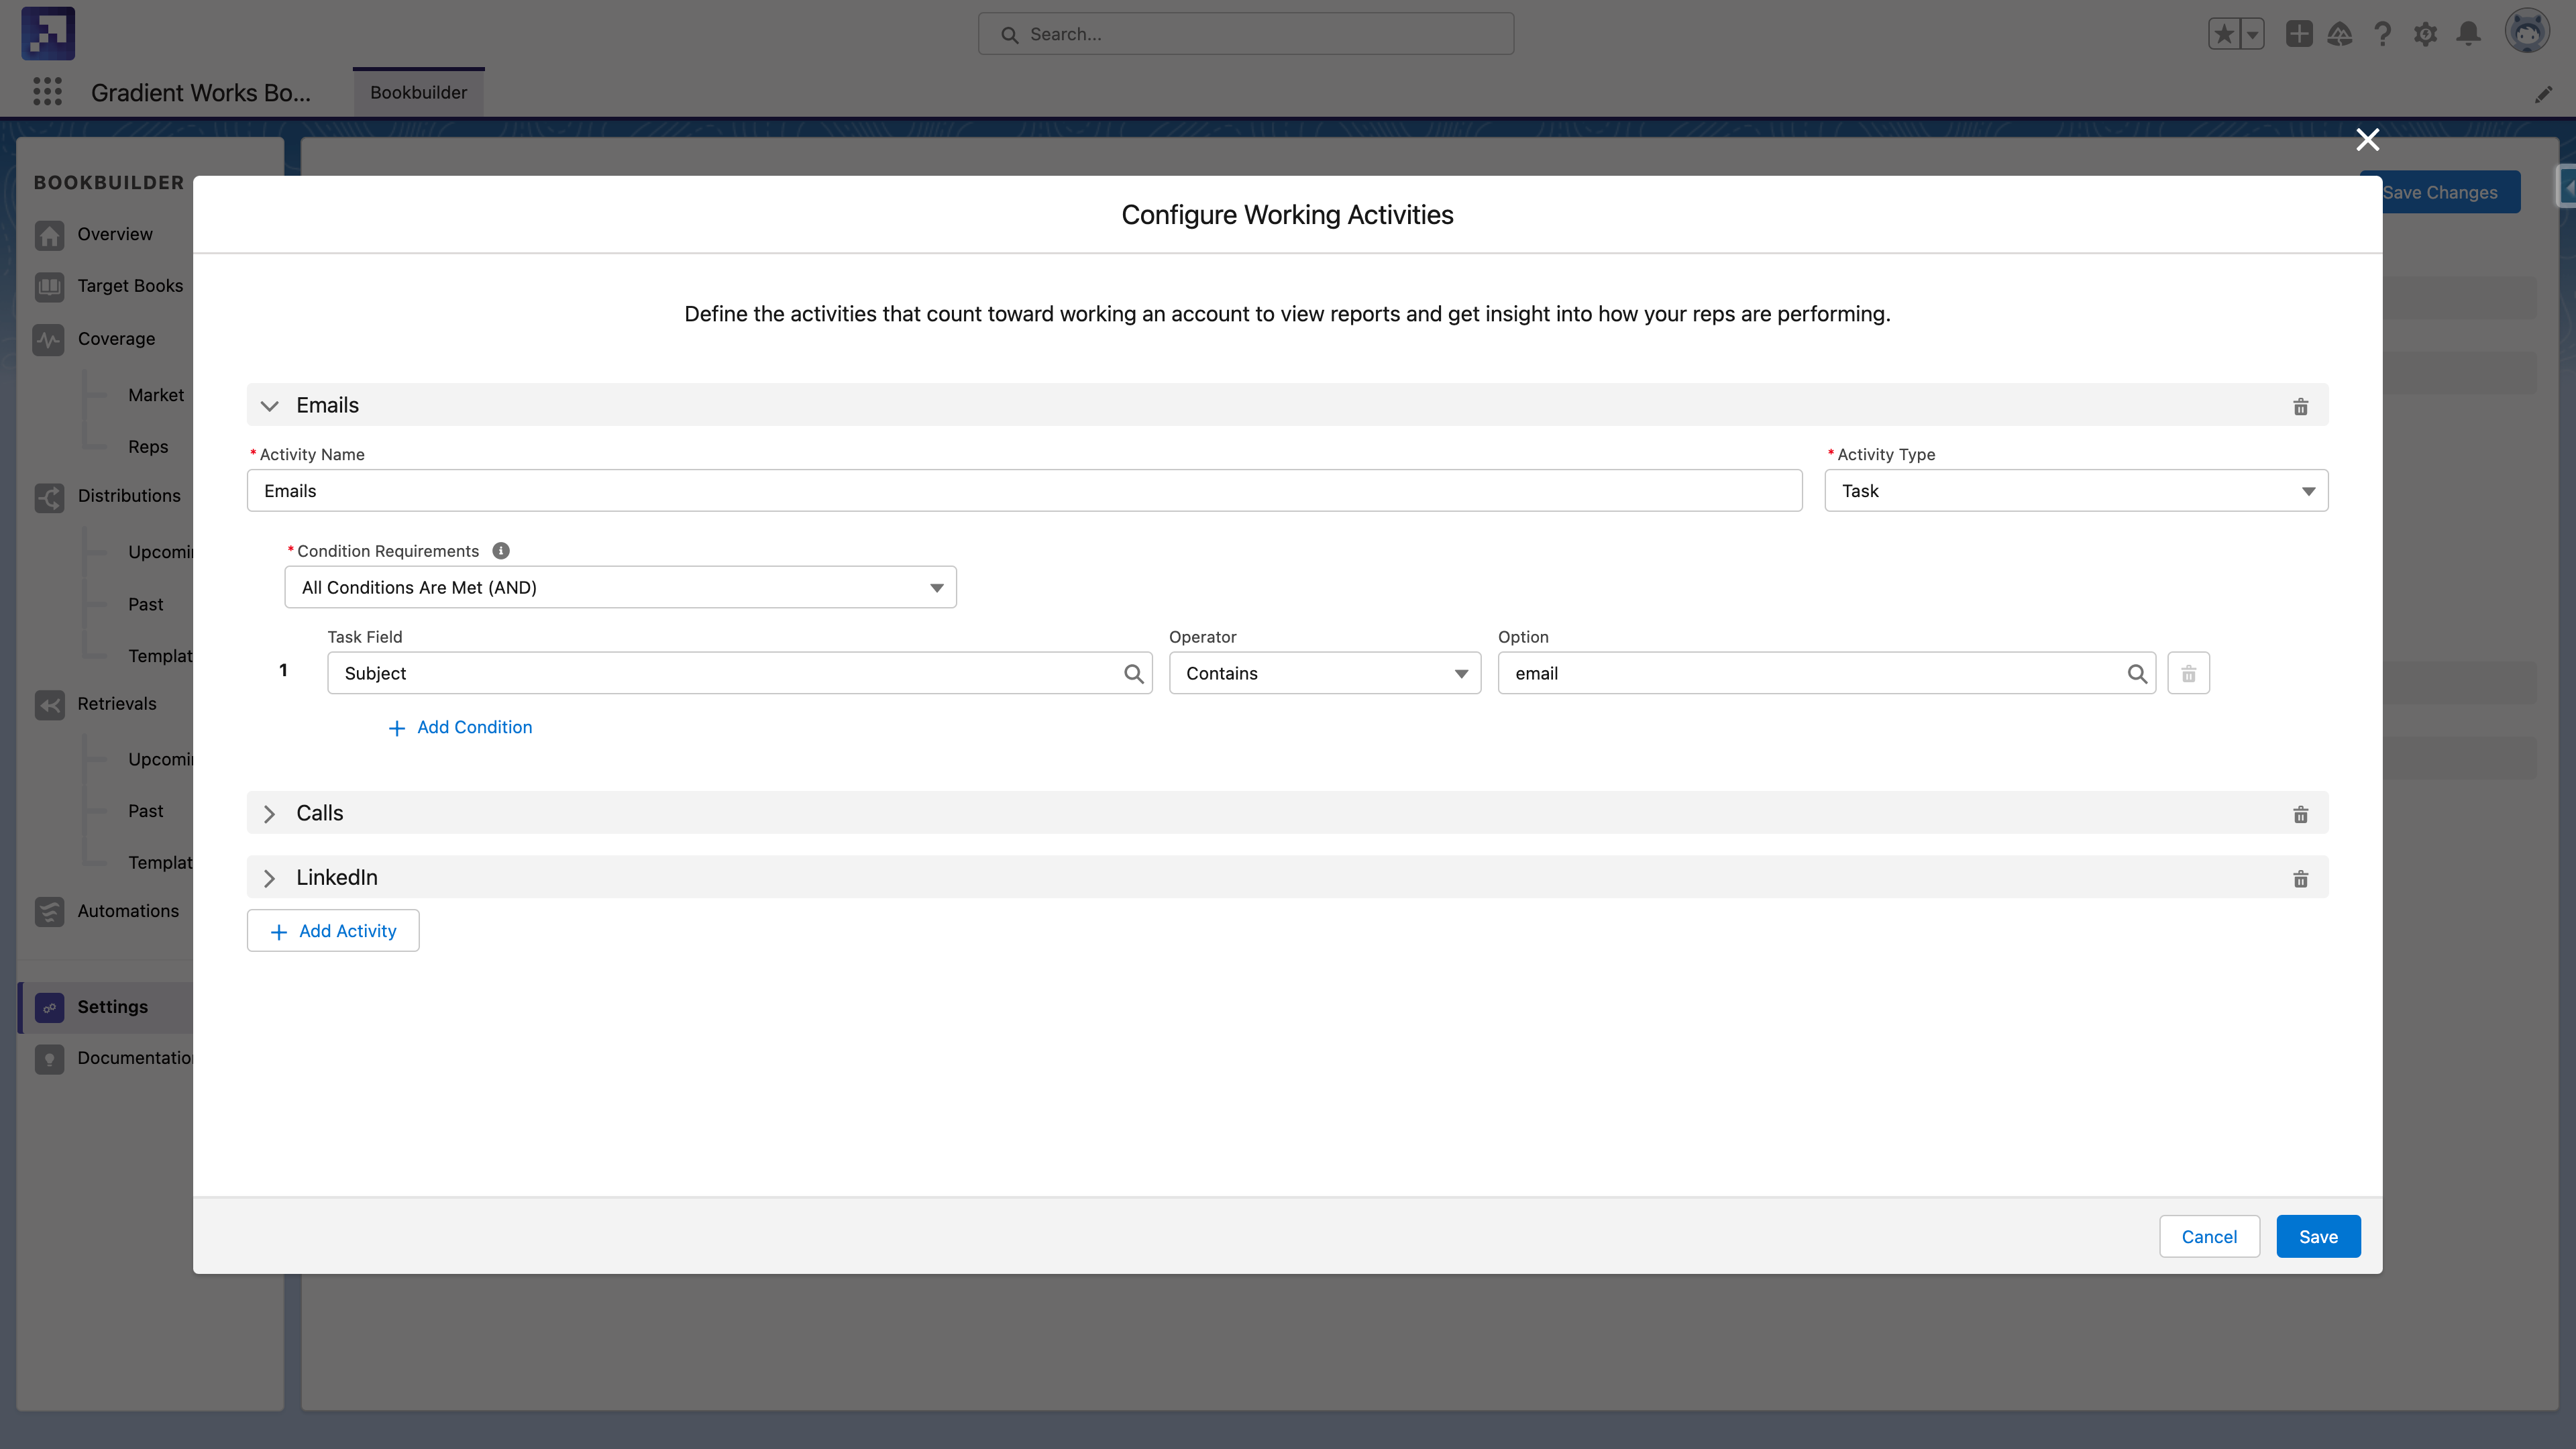Image resolution: width=2576 pixels, height=1449 pixels.
Task: Expand the LinkedIn activity section
Action: (269, 878)
